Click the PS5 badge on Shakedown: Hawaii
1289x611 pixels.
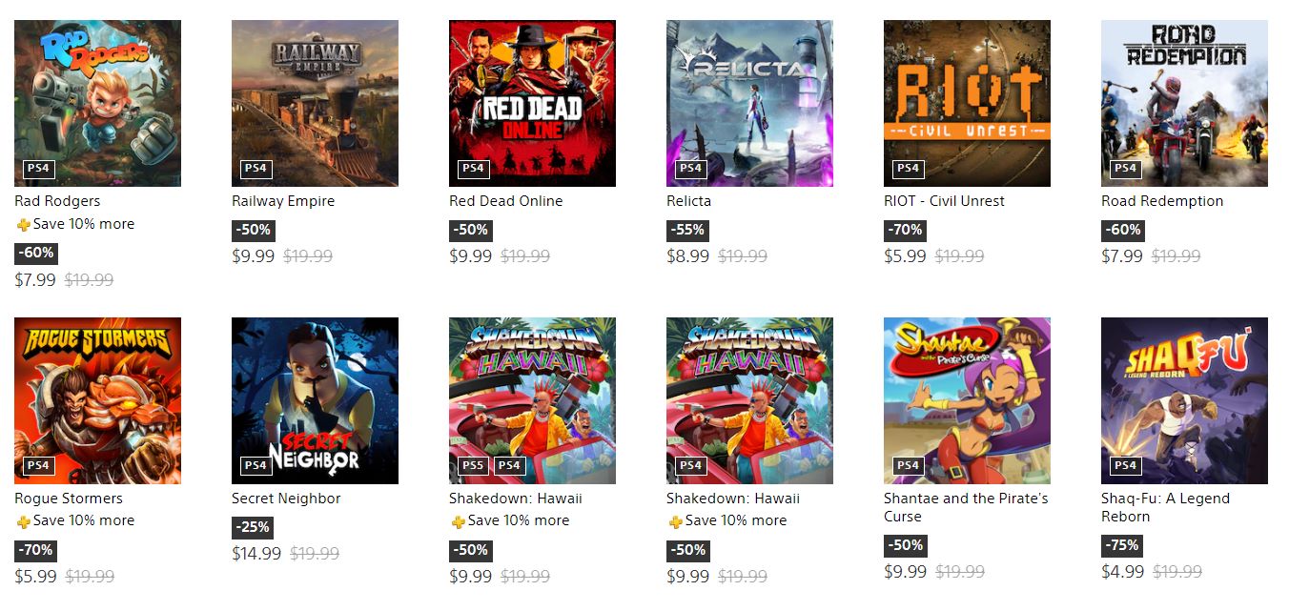click(x=473, y=466)
